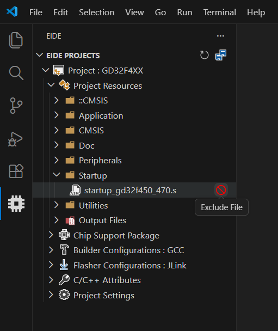Click the Chip Support Package chip icon

64,235
